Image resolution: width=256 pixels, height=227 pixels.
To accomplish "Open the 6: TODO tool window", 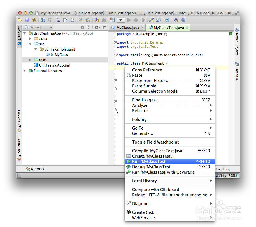I will [35, 169].
